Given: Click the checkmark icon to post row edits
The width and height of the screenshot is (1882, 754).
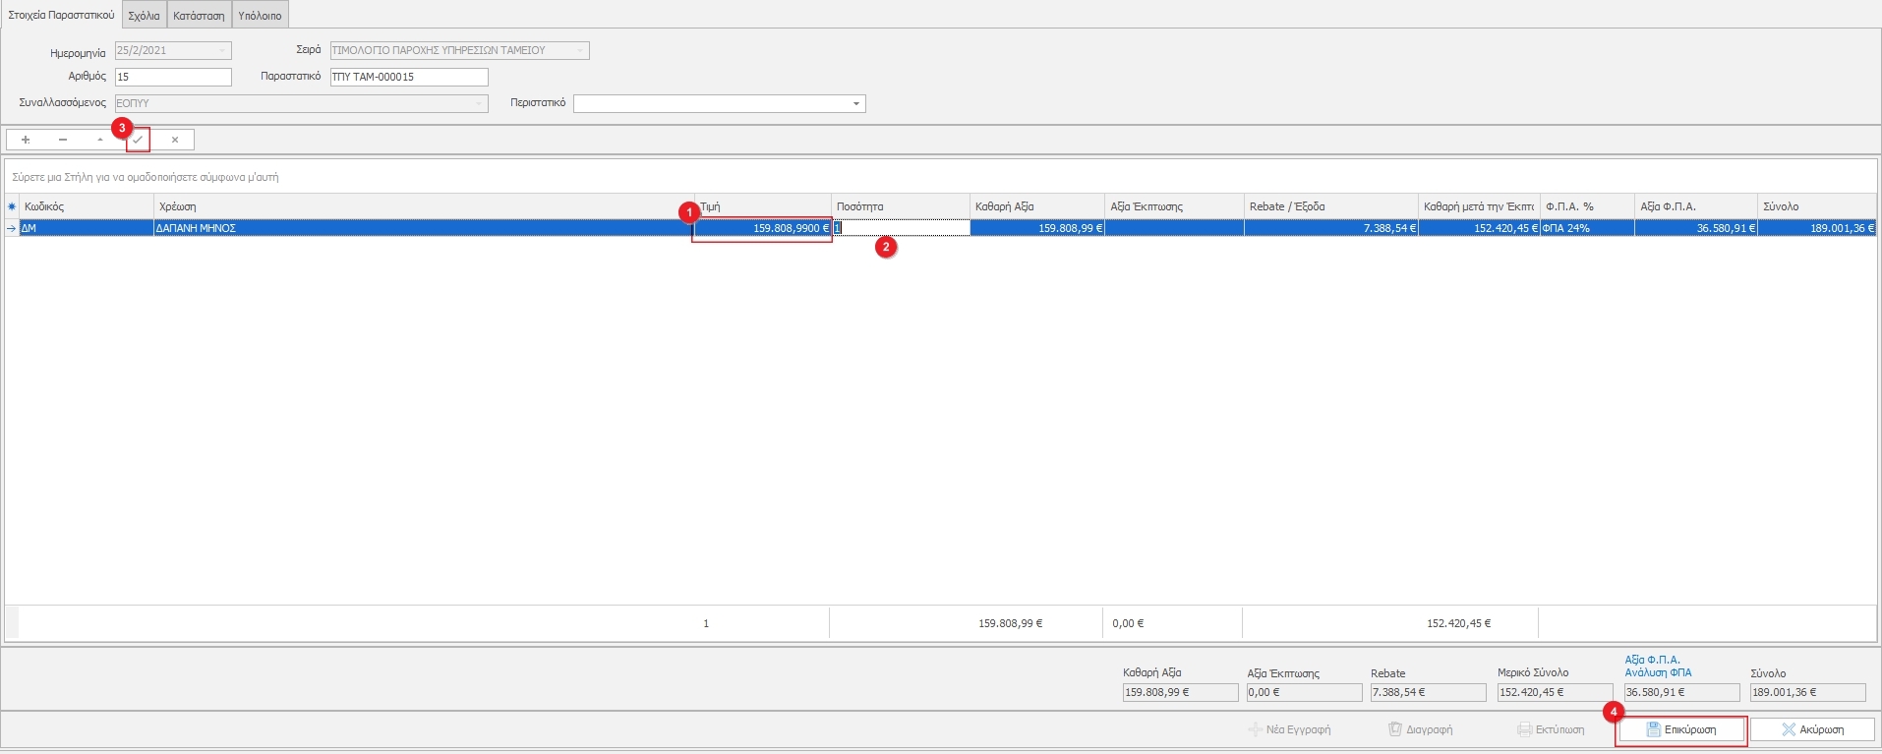Looking at the screenshot, I should 138,140.
